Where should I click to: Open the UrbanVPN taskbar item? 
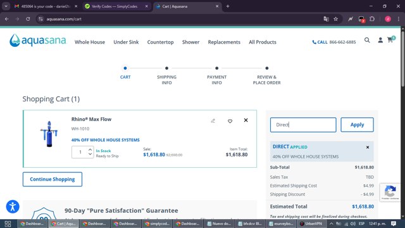312,224
